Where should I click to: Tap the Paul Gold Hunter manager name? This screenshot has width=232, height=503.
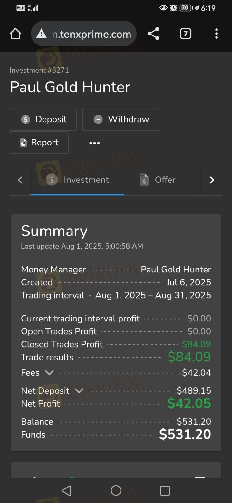point(176,270)
